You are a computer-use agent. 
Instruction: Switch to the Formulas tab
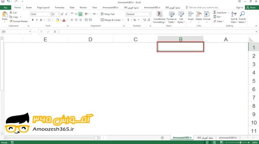59,8
